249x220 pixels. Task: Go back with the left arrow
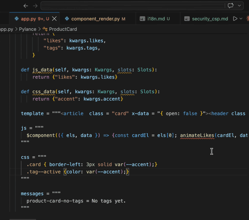click(26, 6)
